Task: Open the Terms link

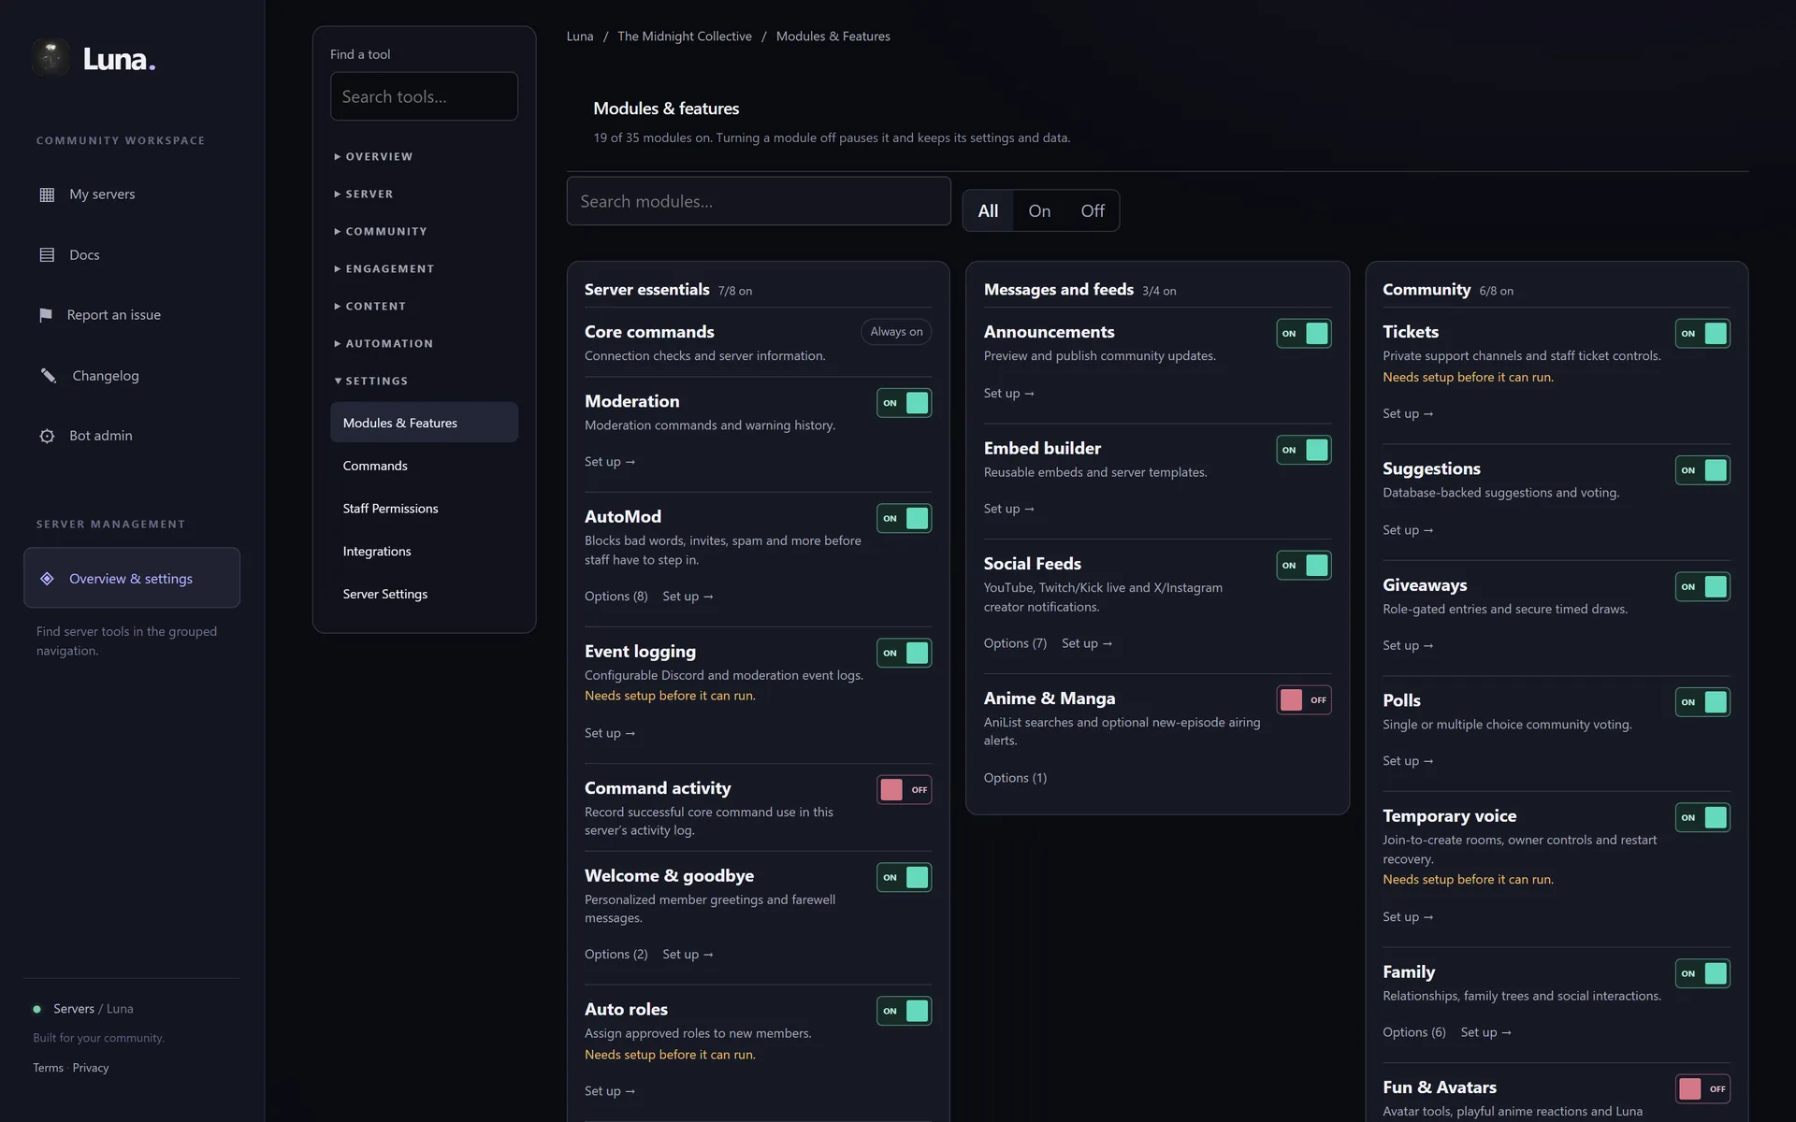Action: pos(48,1068)
